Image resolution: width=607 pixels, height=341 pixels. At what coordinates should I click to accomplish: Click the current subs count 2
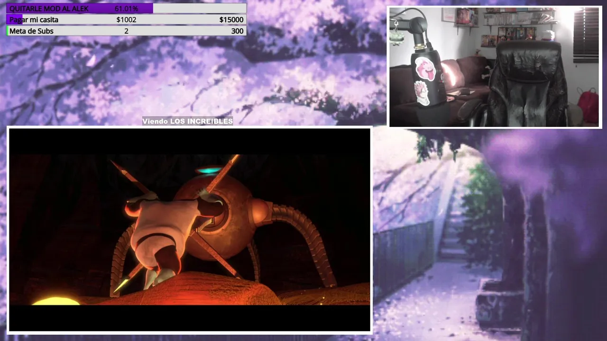pyautogui.click(x=126, y=31)
